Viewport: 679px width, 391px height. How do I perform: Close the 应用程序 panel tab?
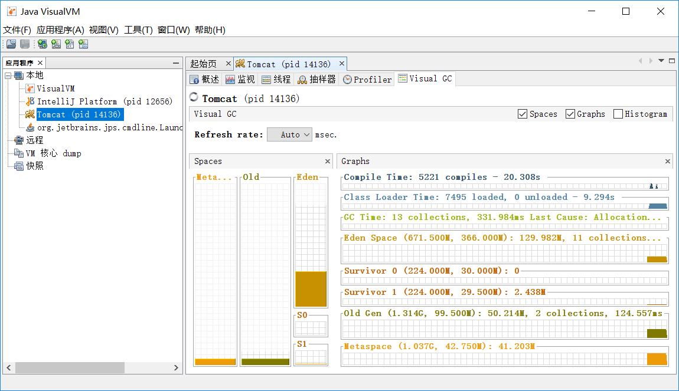point(40,63)
